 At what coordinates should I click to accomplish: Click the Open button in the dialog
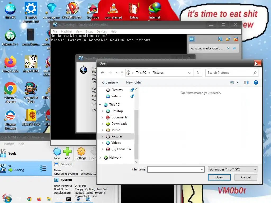[x=219, y=177]
